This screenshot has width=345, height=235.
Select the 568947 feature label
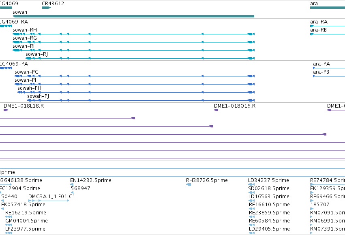pyautogui.click(x=81, y=188)
